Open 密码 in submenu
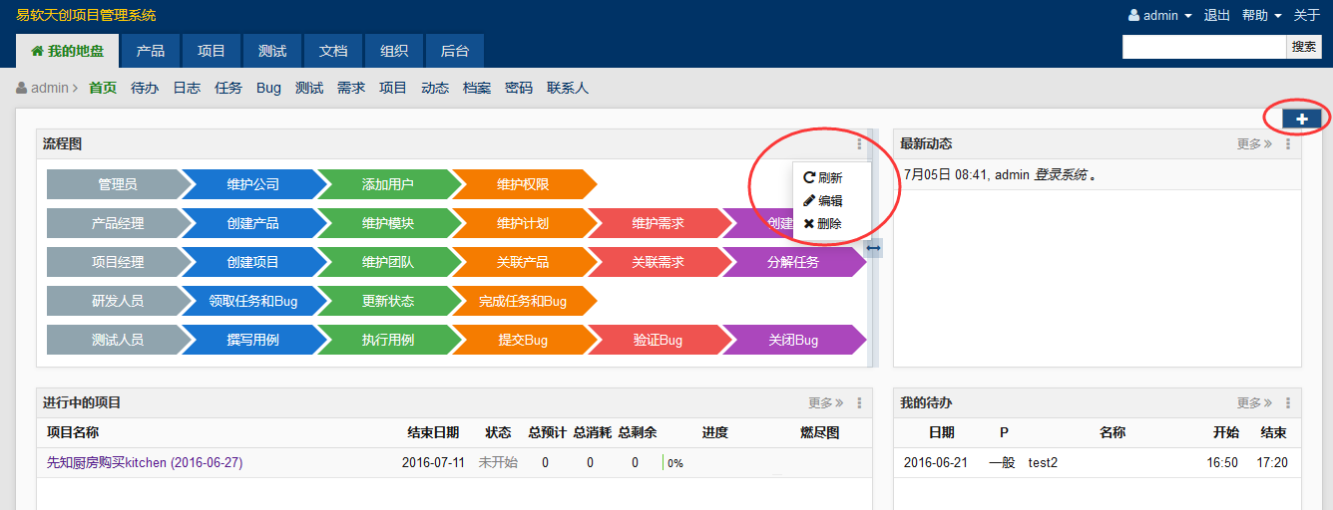 [519, 88]
